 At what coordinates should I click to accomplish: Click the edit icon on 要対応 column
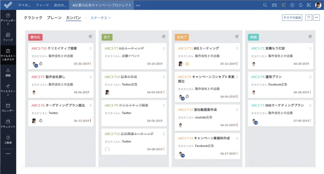pyautogui.click(x=90, y=36)
